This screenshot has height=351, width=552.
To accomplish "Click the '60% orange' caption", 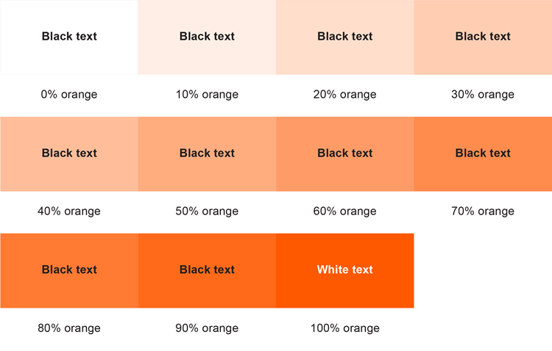I will (x=345, y=211).
